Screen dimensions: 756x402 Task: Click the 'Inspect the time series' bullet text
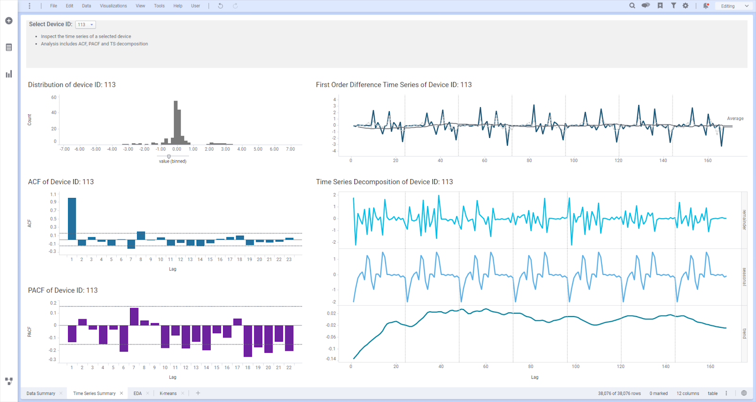point(86,36)
